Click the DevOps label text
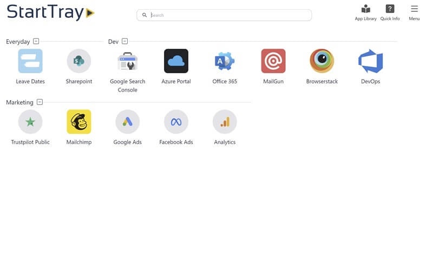This screenshot has width=433, height=274. click(x=371, y=81)
